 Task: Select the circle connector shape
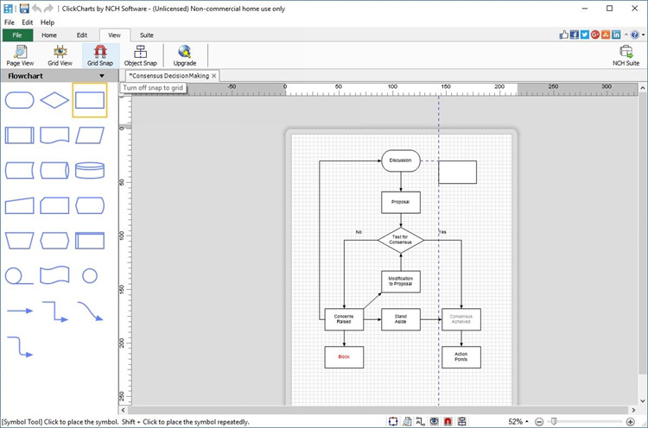pyautogui.click(x=90, y=275)
